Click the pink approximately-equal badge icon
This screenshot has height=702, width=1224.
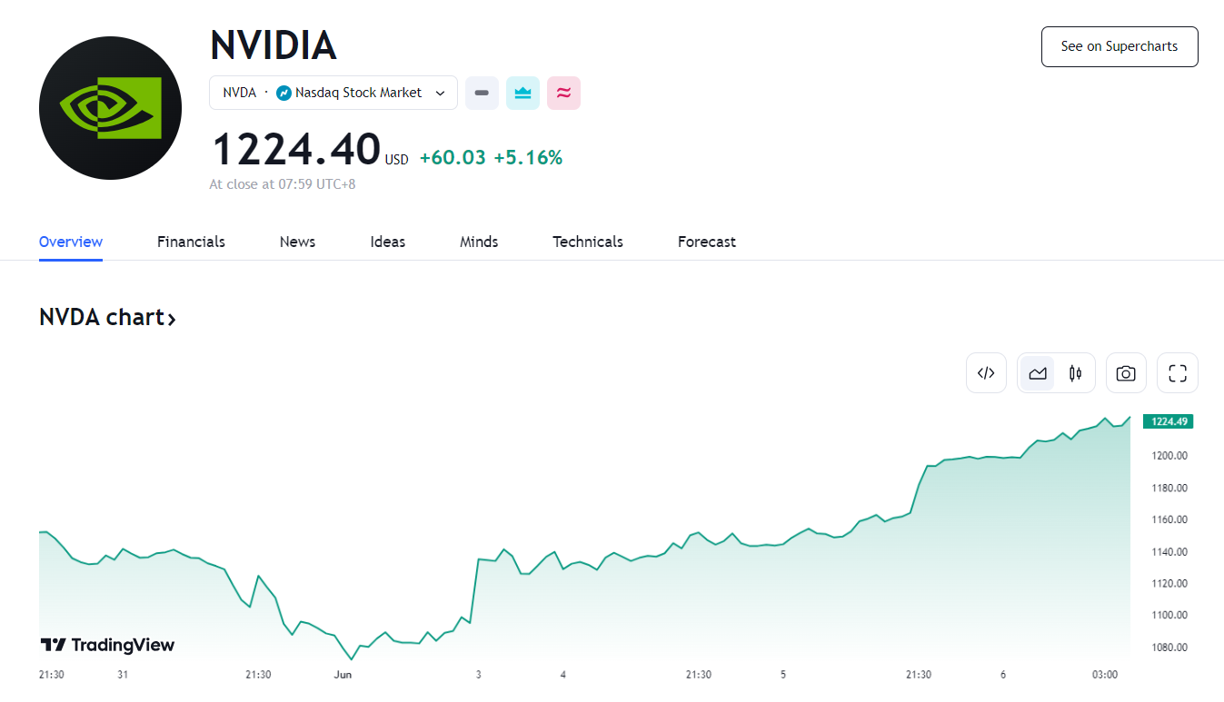tap(563, 93)
